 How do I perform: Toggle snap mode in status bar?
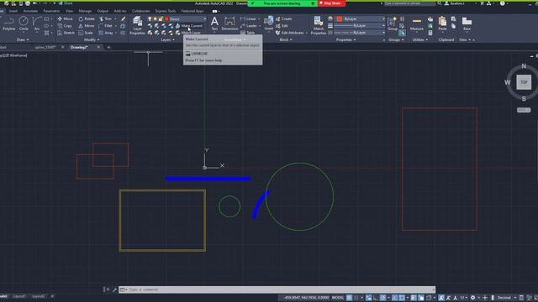pyautogui.click(x=356, y=298)
